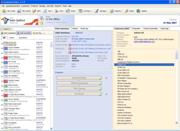
Task: Click the Jim Turner blue order icon
Action: [6, 62]
